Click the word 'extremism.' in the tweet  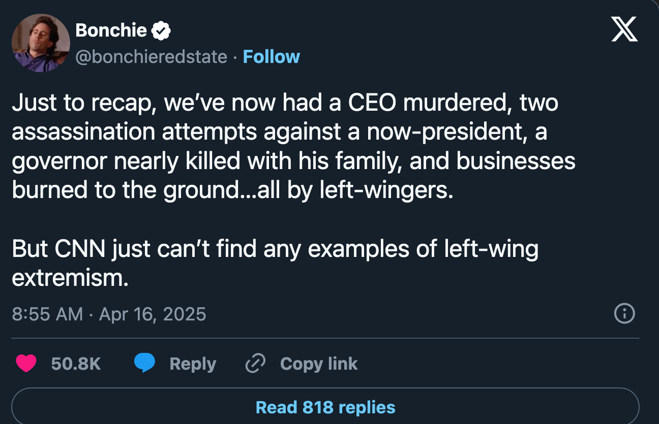pyautogui.click(x=70, y=279)
